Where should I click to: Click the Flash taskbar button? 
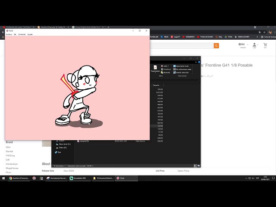click(126, 178)
